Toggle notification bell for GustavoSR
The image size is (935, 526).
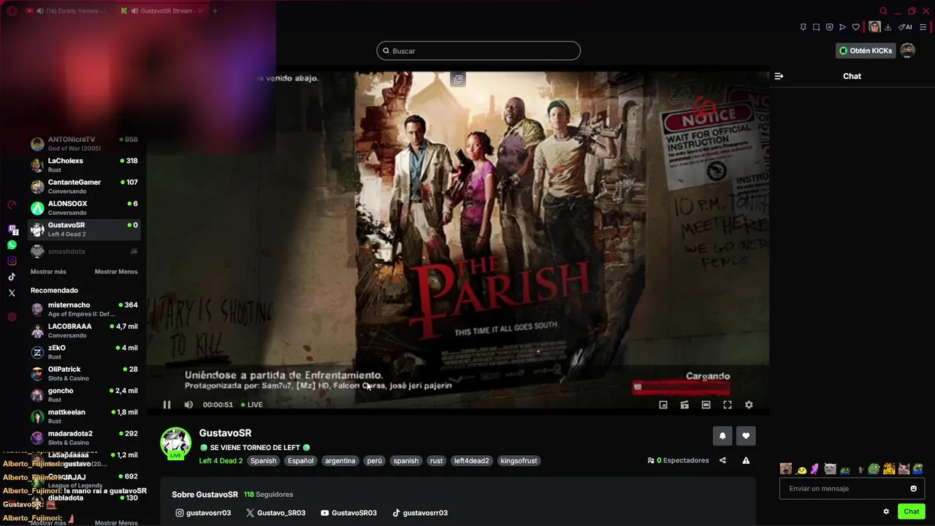pyautogui.click(x=722, y=435)
